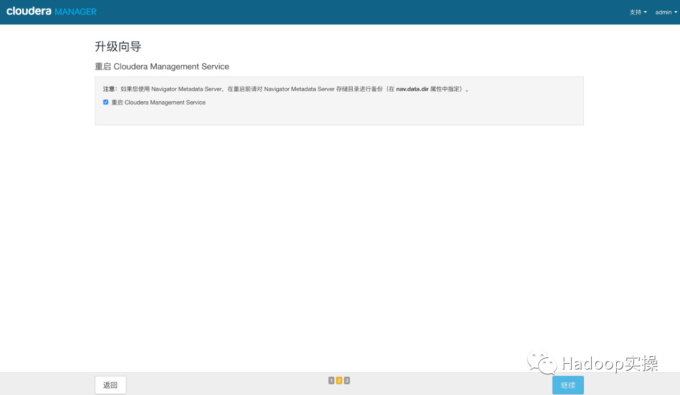Open the 支持 dropdown menu

(x=638, y=12)
